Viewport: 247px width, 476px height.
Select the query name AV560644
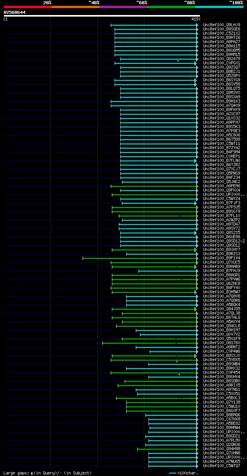pos(15,12)
